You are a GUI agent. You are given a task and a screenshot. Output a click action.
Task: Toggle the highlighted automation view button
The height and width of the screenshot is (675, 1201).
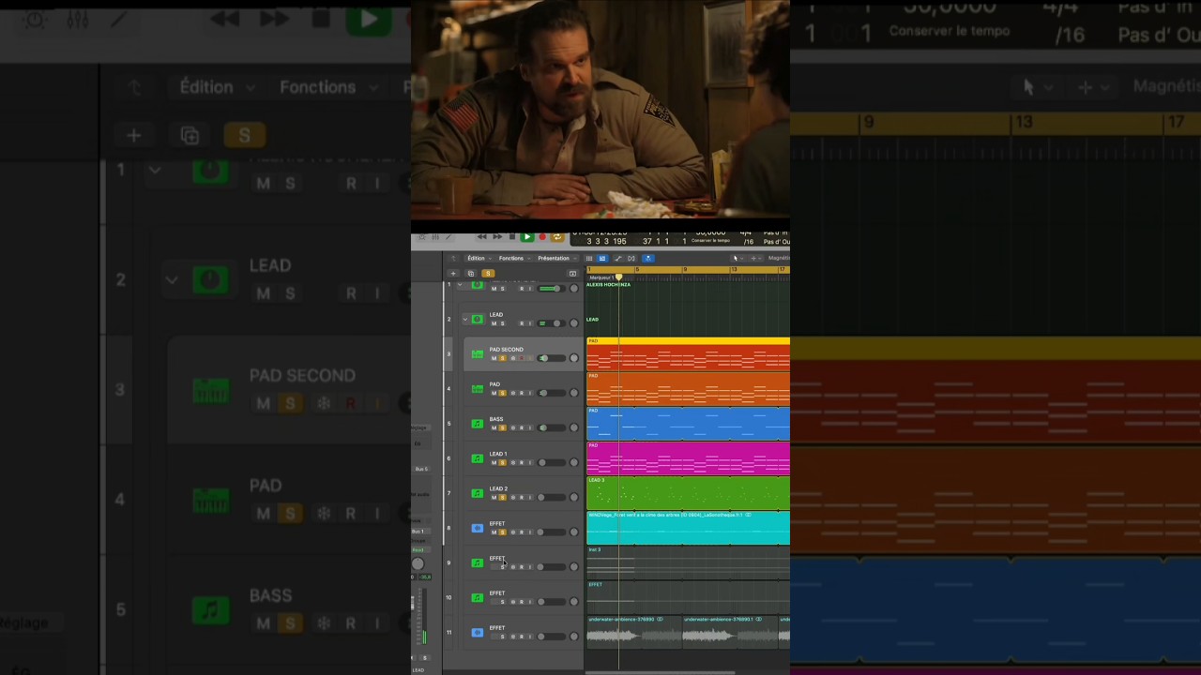(602, 258)
